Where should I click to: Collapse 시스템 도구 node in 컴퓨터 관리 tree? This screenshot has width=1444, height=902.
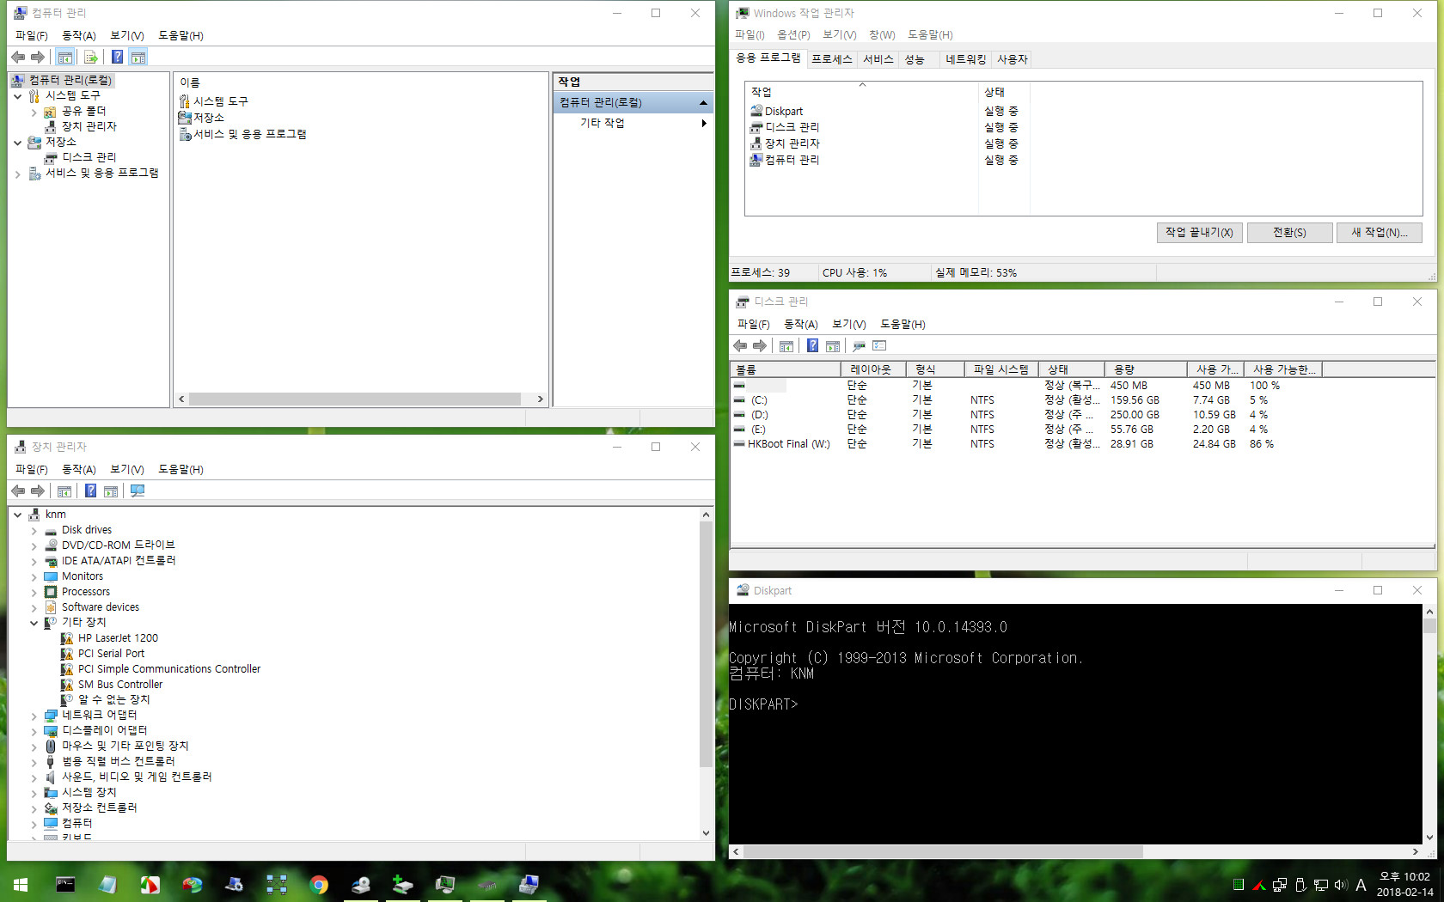pyautogui.click(x=17, y=96)
